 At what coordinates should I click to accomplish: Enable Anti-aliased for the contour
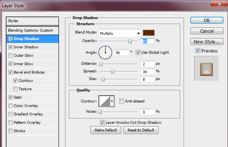click(122, 101)
